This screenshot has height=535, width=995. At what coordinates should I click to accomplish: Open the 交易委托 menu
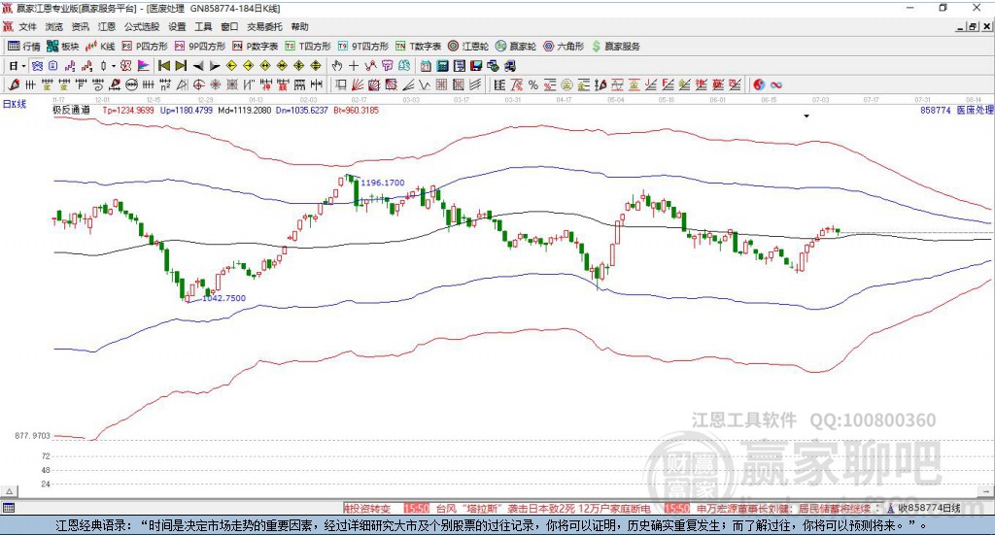(264, 26)
